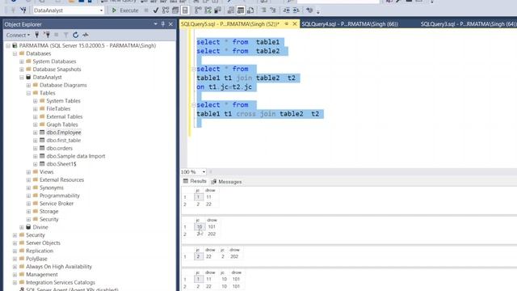Open Object Explorer window position dropdown
The width and height of the screenshot is (517, 291).
[x=155, y=24]
